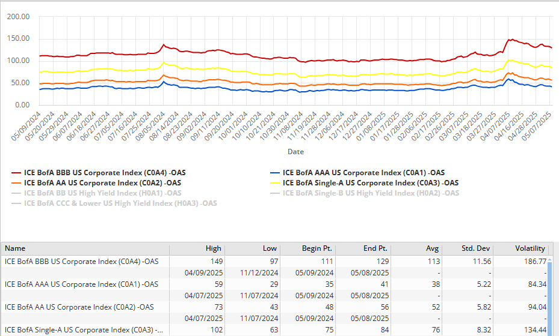Click the table vertical scrollbar thumb
Image resolution: width=559 pixels, height=336 pixels.
coord(550,299)
